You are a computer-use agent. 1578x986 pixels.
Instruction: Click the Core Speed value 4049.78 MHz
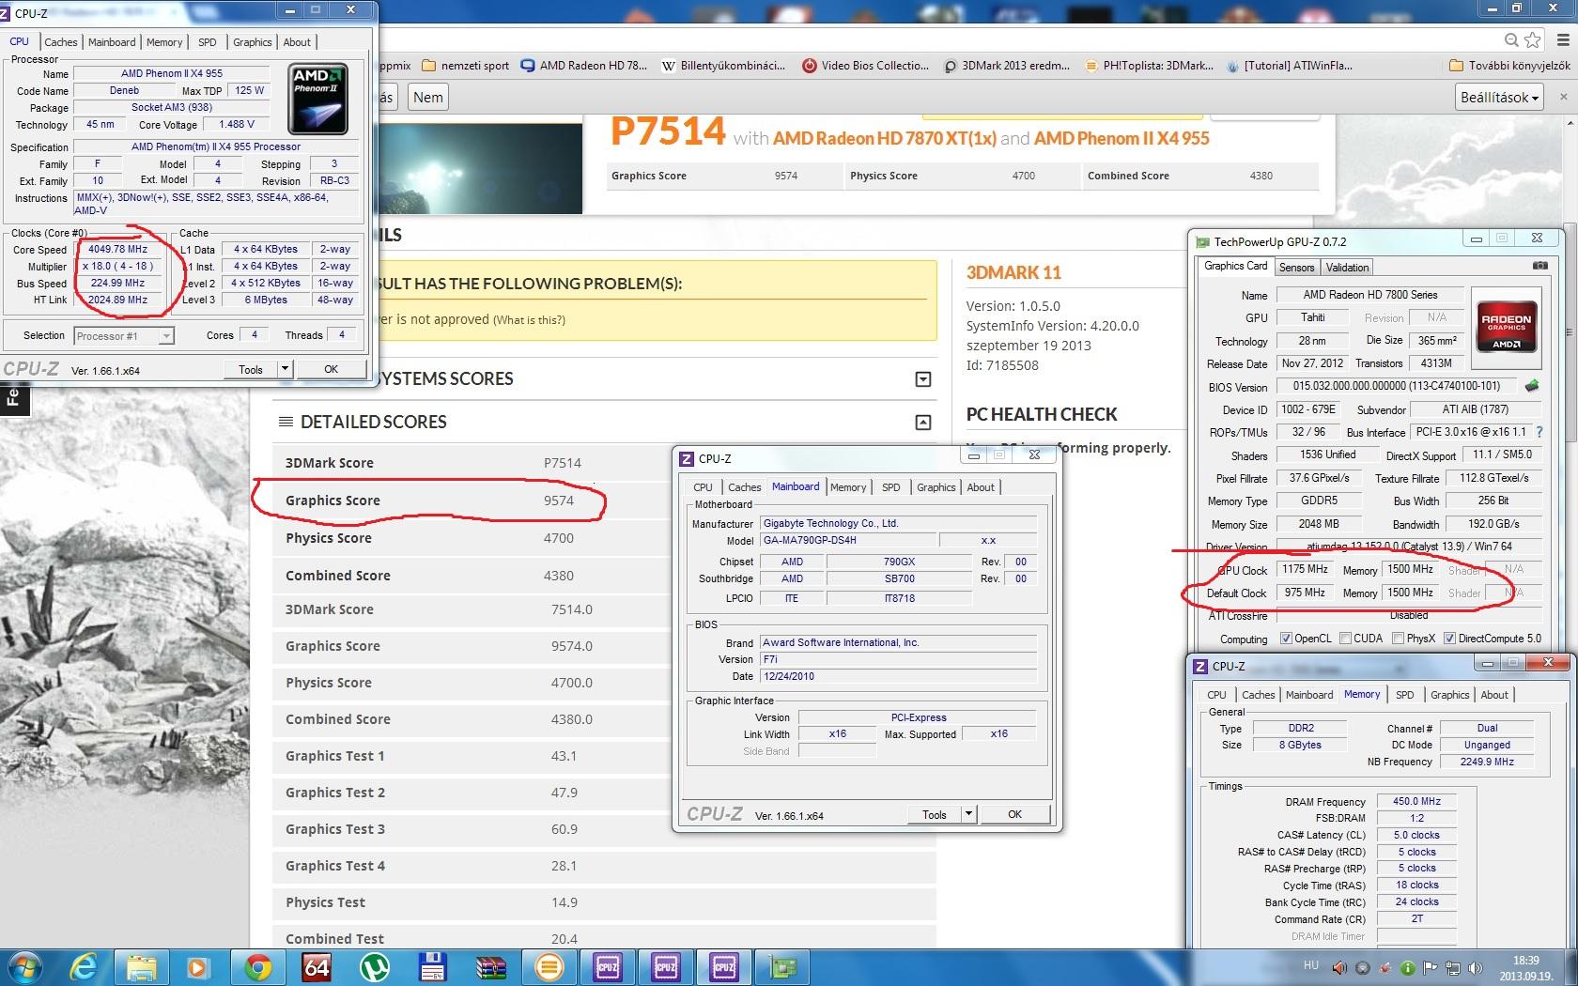(118, 250)
